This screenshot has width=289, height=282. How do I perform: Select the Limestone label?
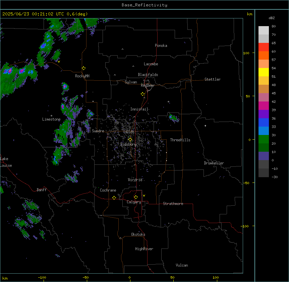51,119
